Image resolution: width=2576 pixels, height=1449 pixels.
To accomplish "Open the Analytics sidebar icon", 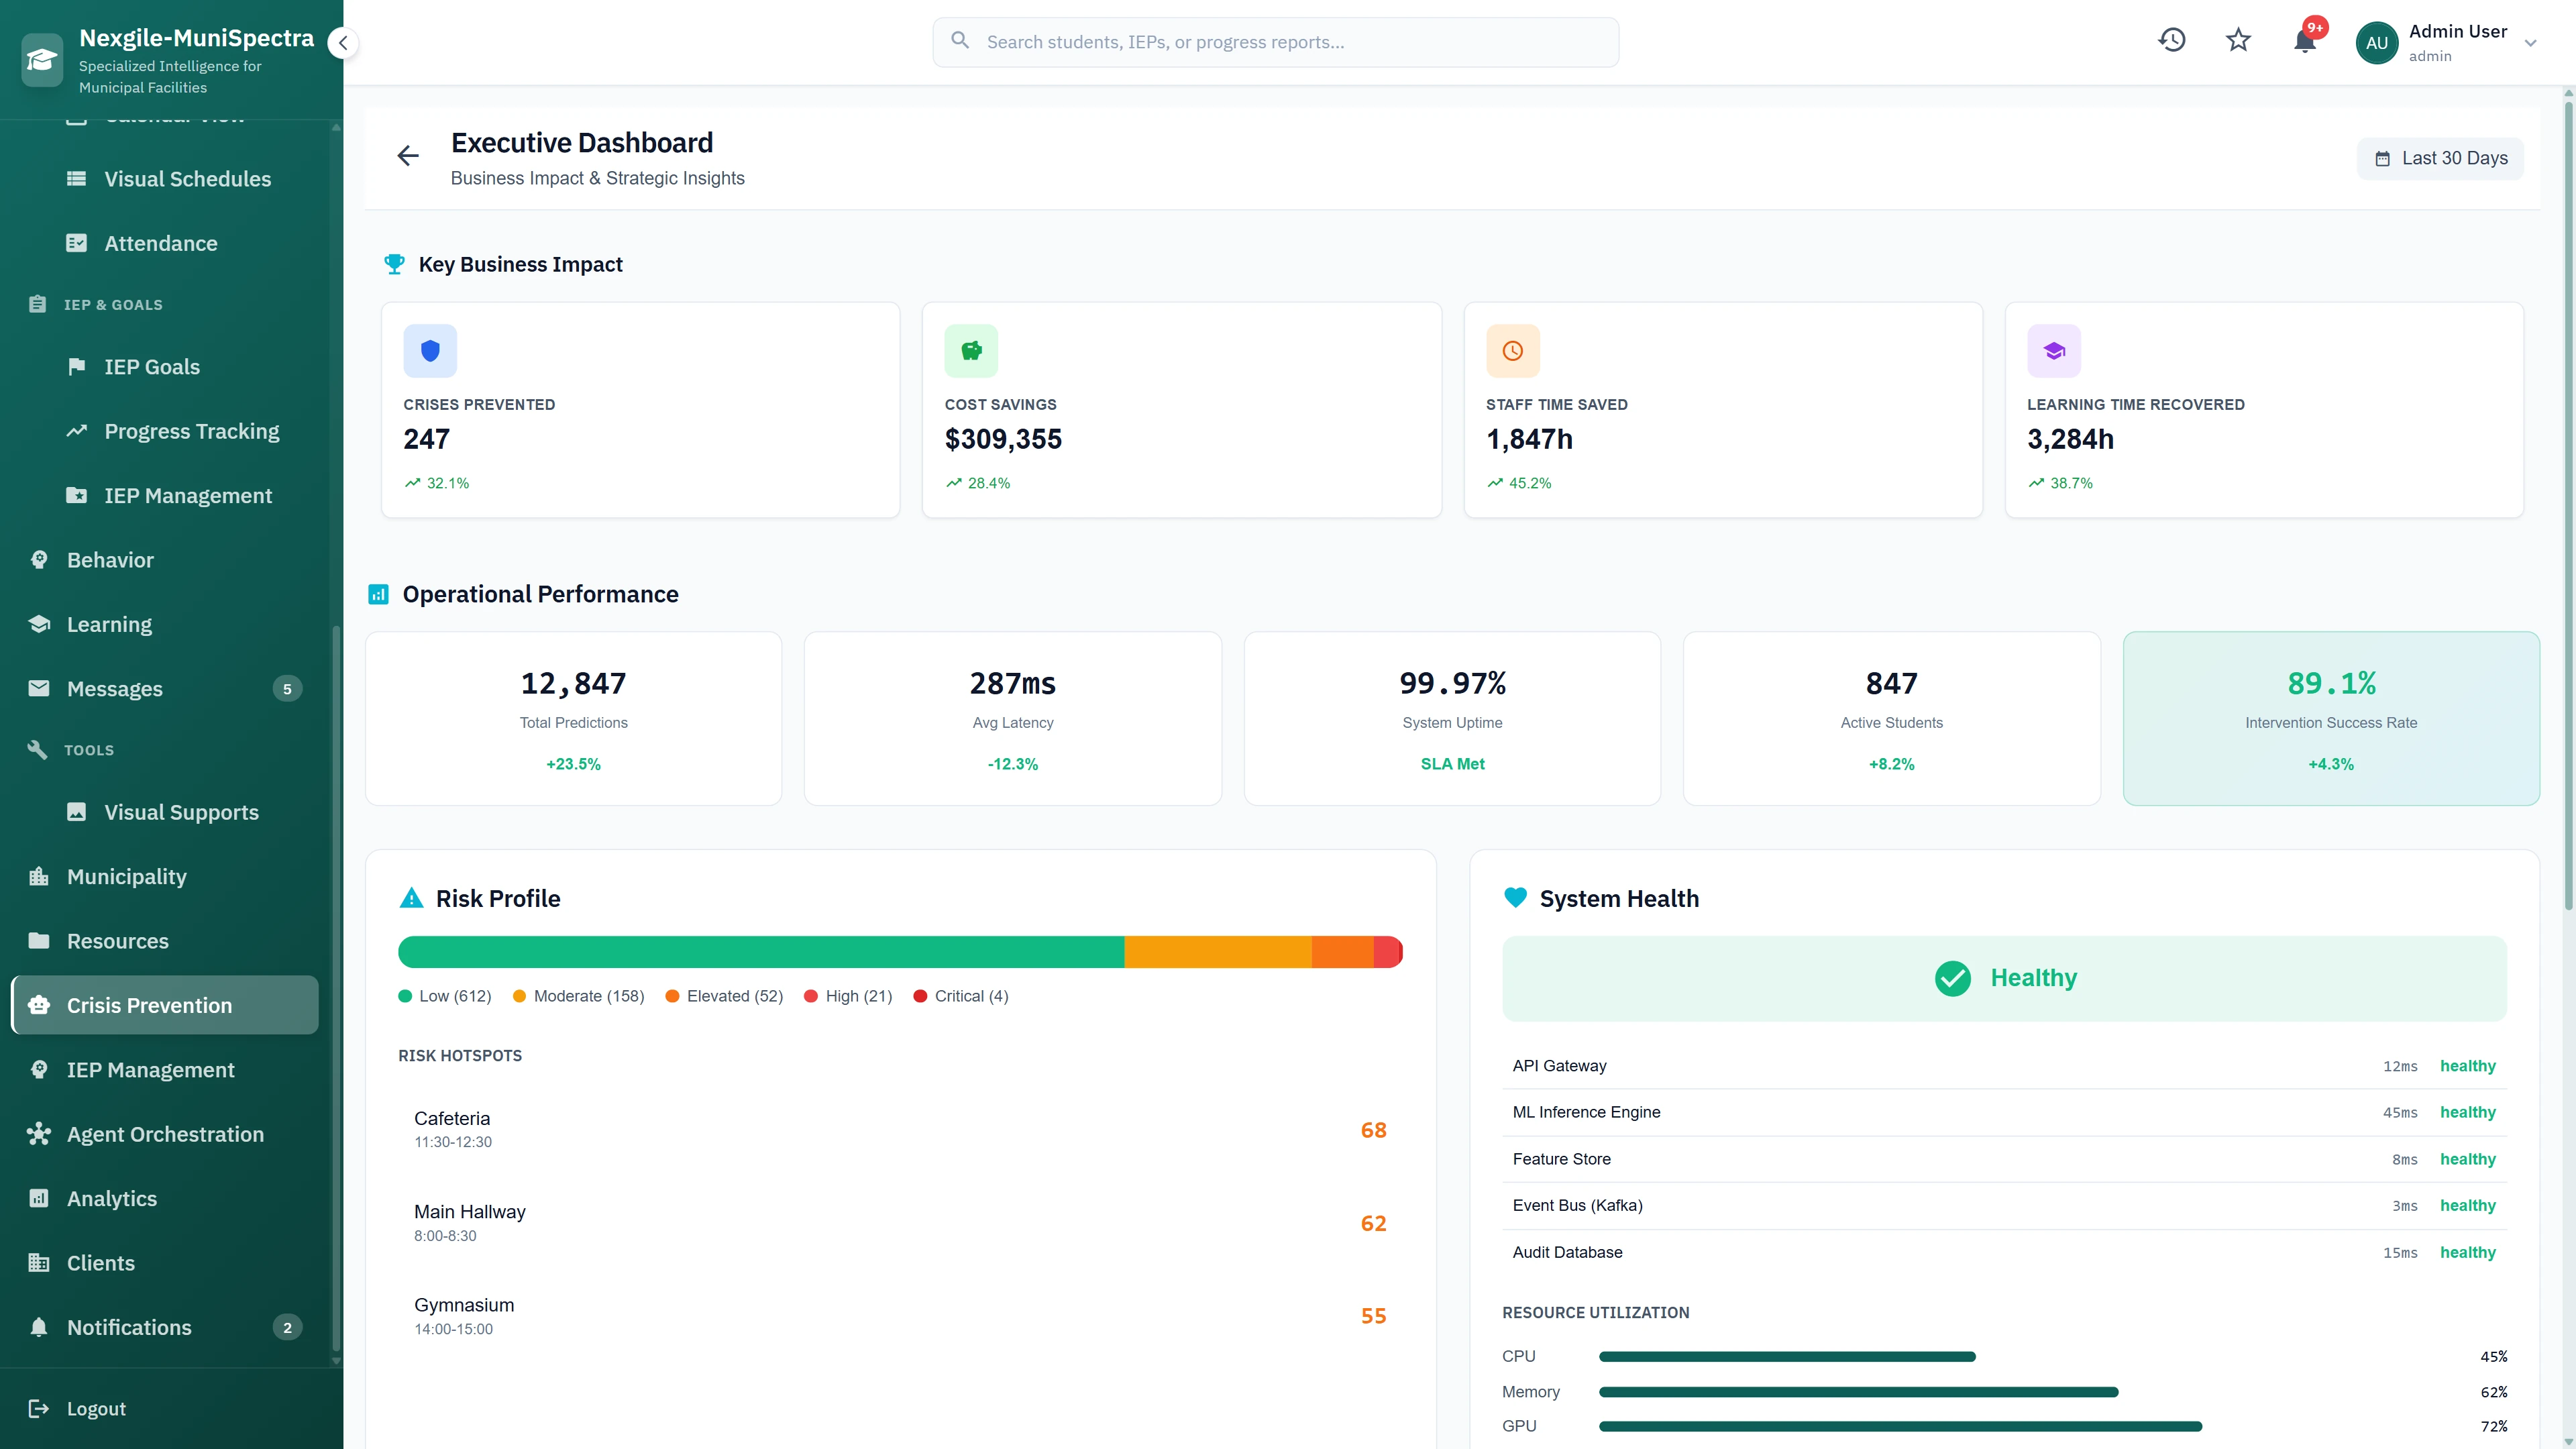I will tap(39, 1198).
